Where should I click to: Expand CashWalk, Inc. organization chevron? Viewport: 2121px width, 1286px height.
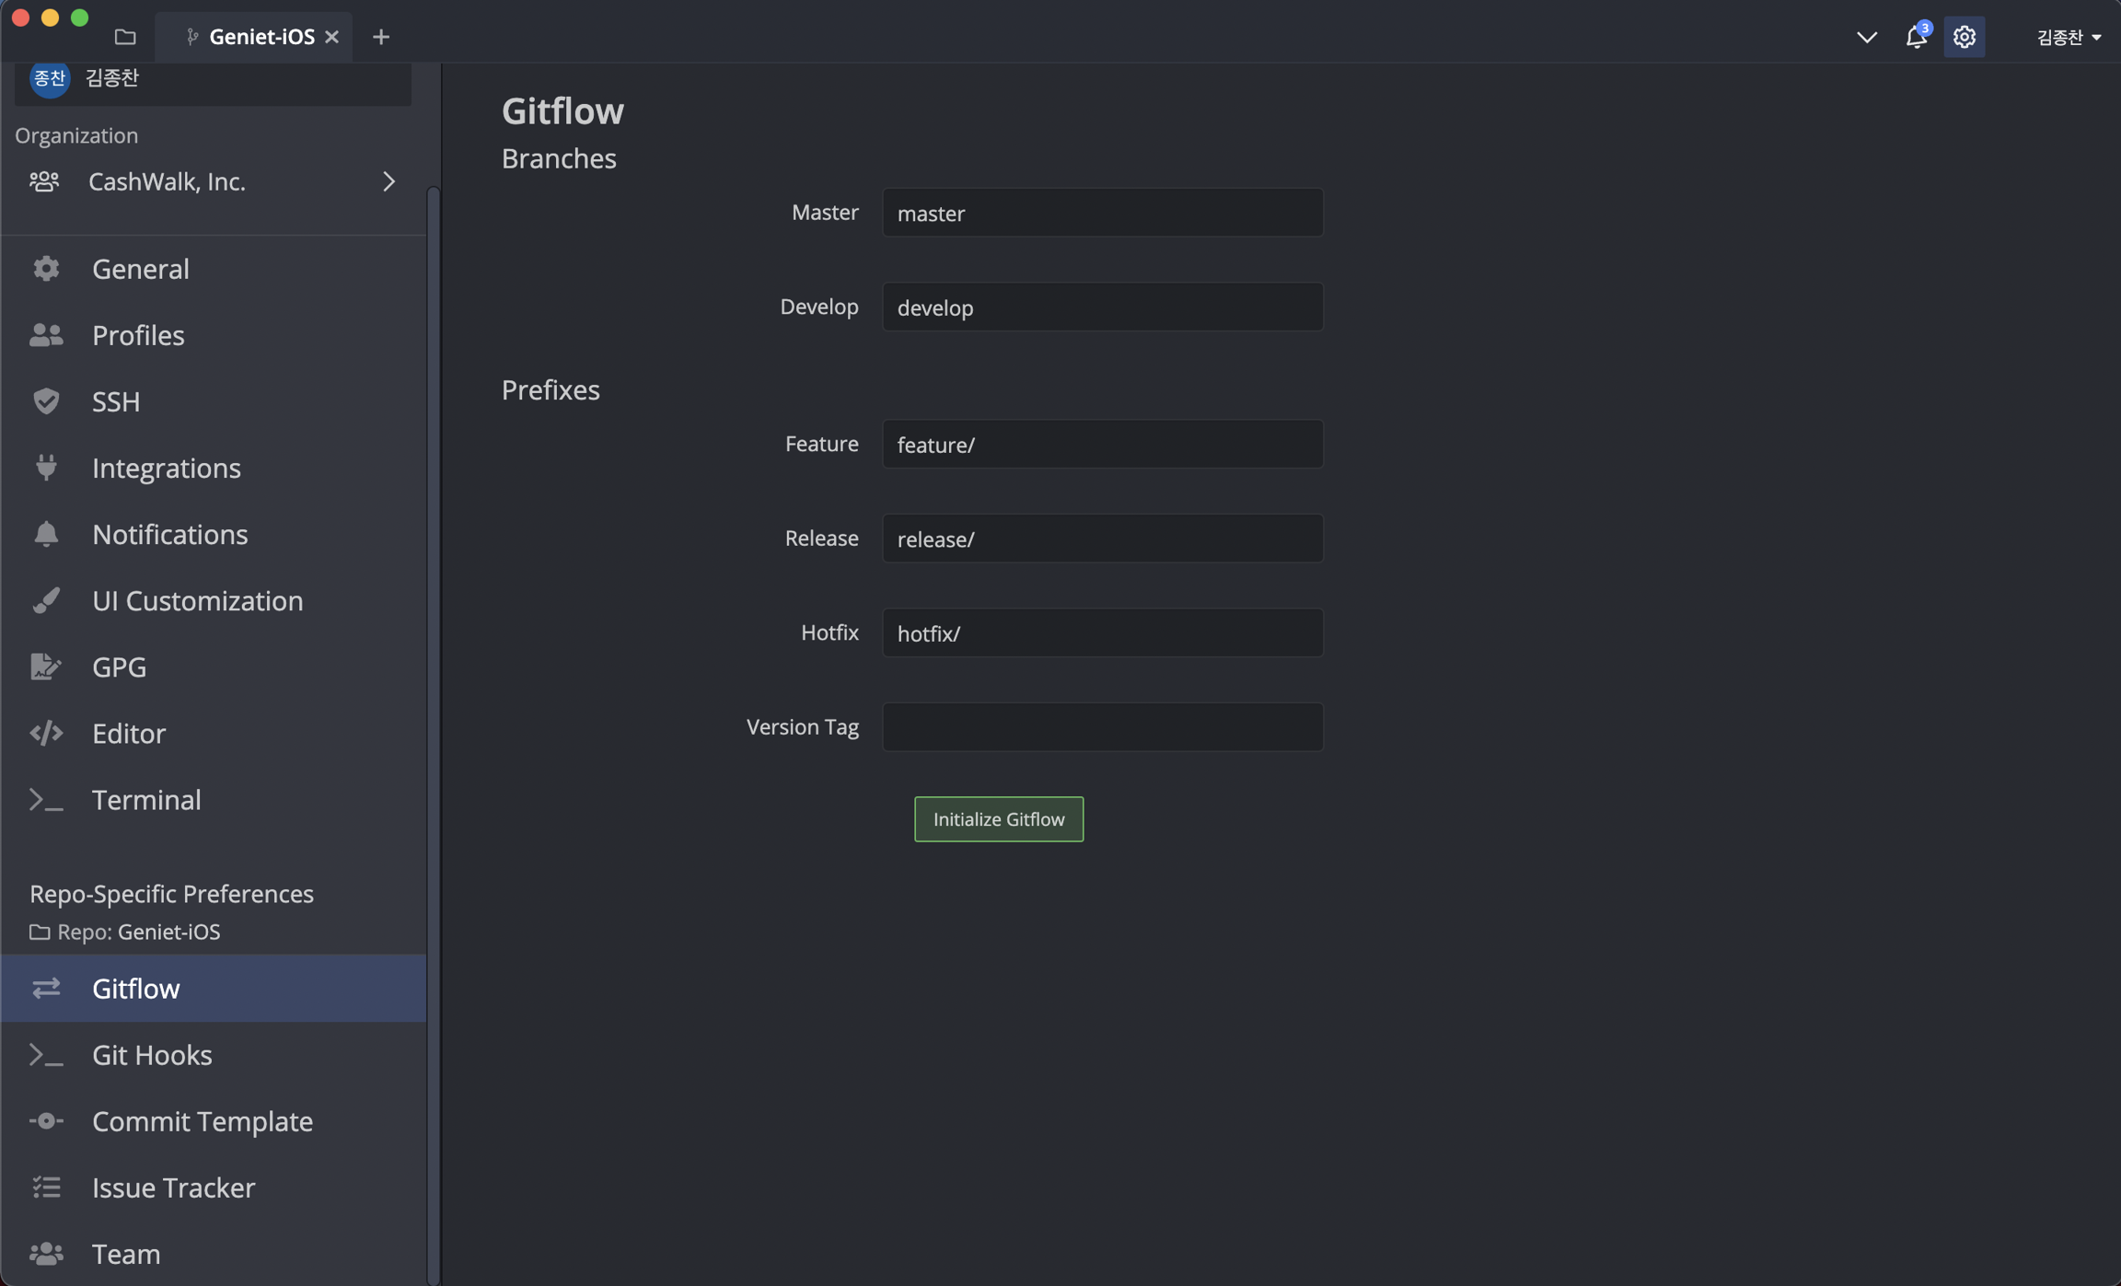coord(388,181)
